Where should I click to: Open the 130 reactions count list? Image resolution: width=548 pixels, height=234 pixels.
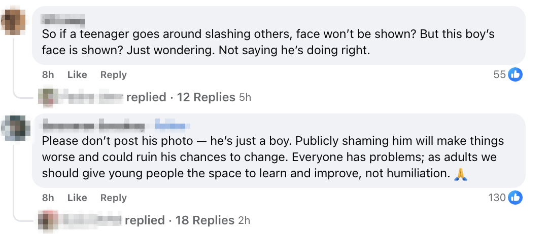coord(497,198)
